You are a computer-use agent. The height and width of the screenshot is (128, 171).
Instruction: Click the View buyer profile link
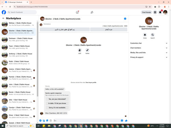tap(91, 82)
